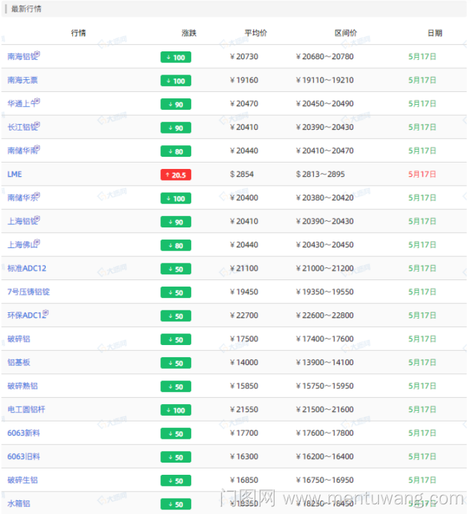
Task: Click the badge icon beside 环保ADC12
Action: pos(46,314)
